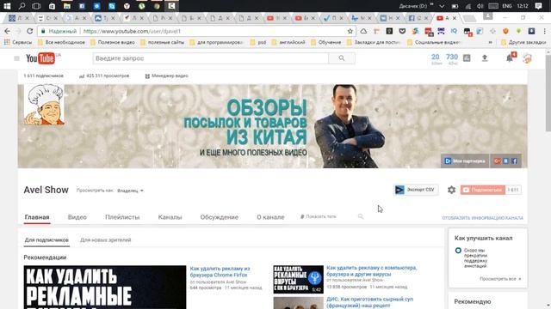The width and height of the screenshot is (551, 309).
Task: Open the Windows Start menu
Action: (x=7, y=6)
